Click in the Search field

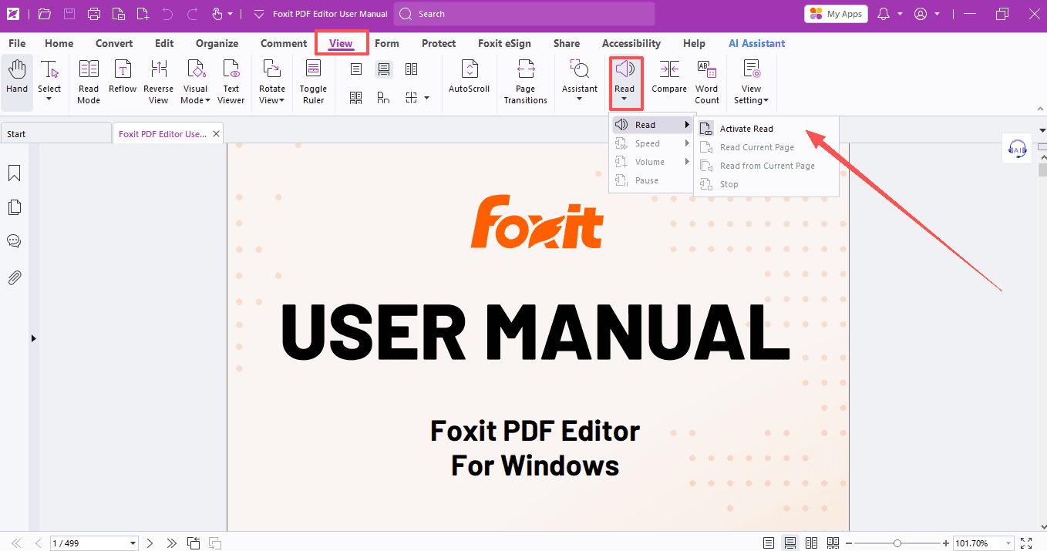[x=524, y=14]
